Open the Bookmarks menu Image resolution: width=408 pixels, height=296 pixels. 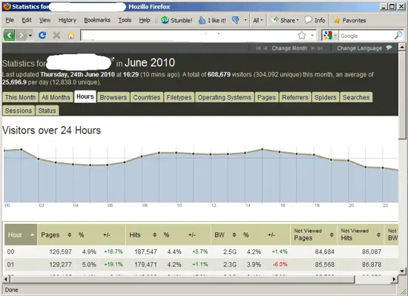(97, 20)
